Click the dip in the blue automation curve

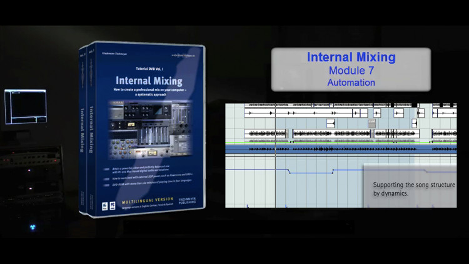pyautogui.click(x=311, y=173)
